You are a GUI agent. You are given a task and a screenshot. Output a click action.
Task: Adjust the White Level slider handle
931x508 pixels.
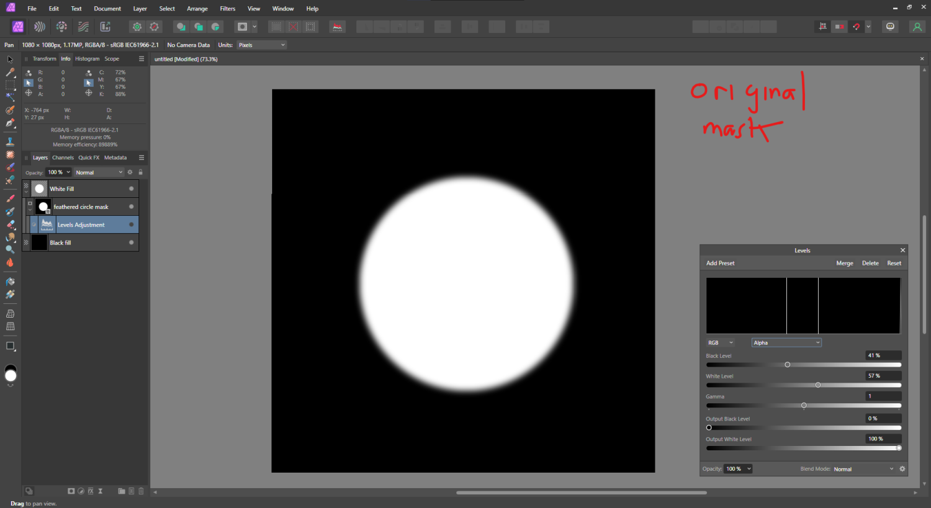point(817,385)
